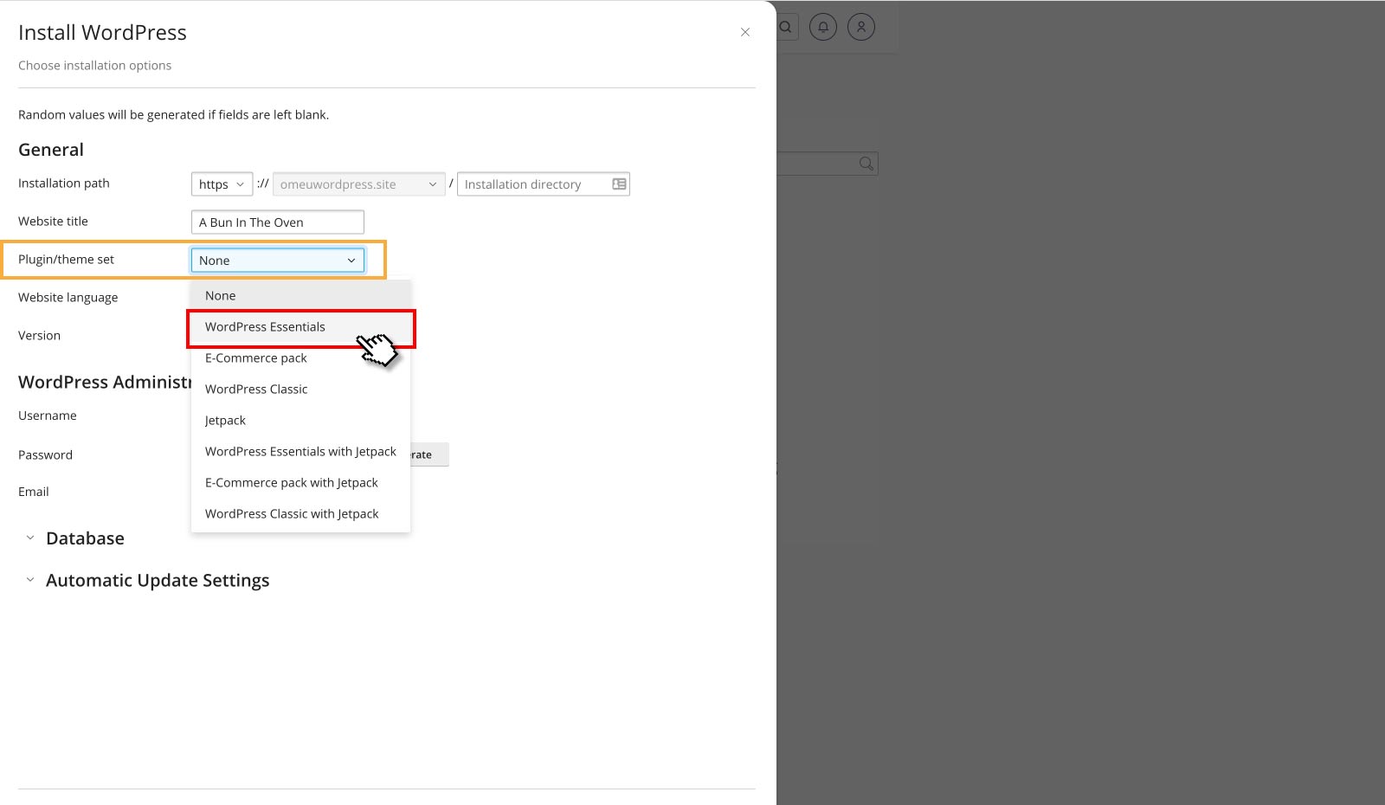Image resolution: width=1385 pixels, height=805 pixels.
Task: Open the search panel with the magnifier icon
Action: click(x=784, y=27)
